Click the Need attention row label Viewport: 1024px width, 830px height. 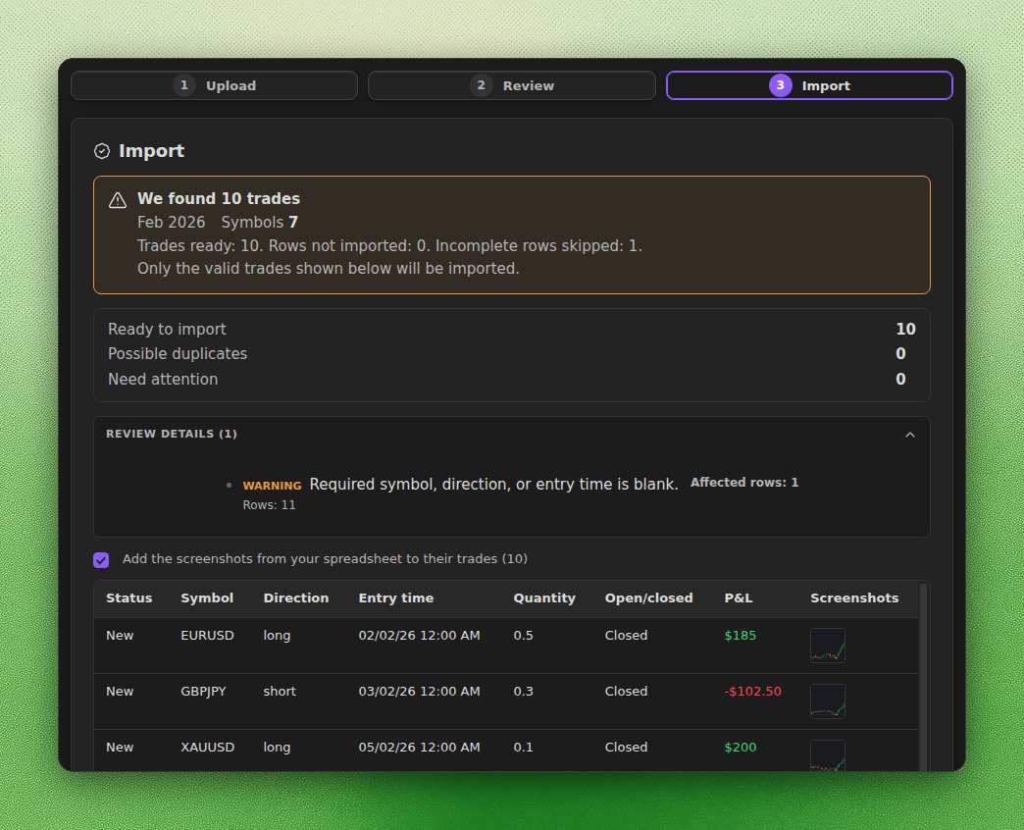point(163,380)
